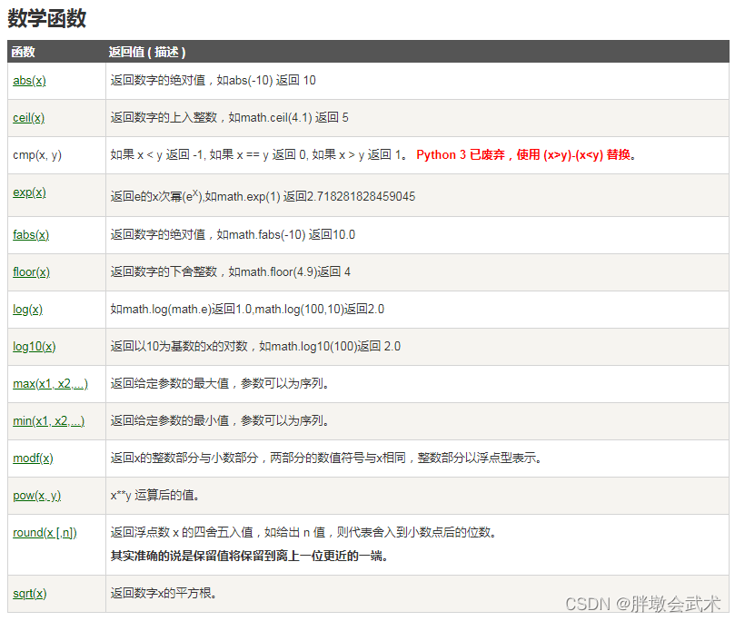Open the max(x1, x2,...) function link

(x=49, y=383)
